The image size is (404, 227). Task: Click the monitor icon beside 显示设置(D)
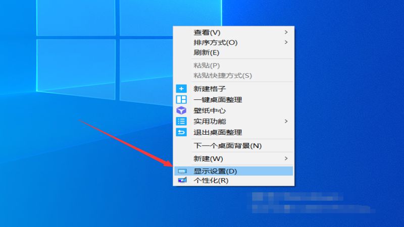182,171
